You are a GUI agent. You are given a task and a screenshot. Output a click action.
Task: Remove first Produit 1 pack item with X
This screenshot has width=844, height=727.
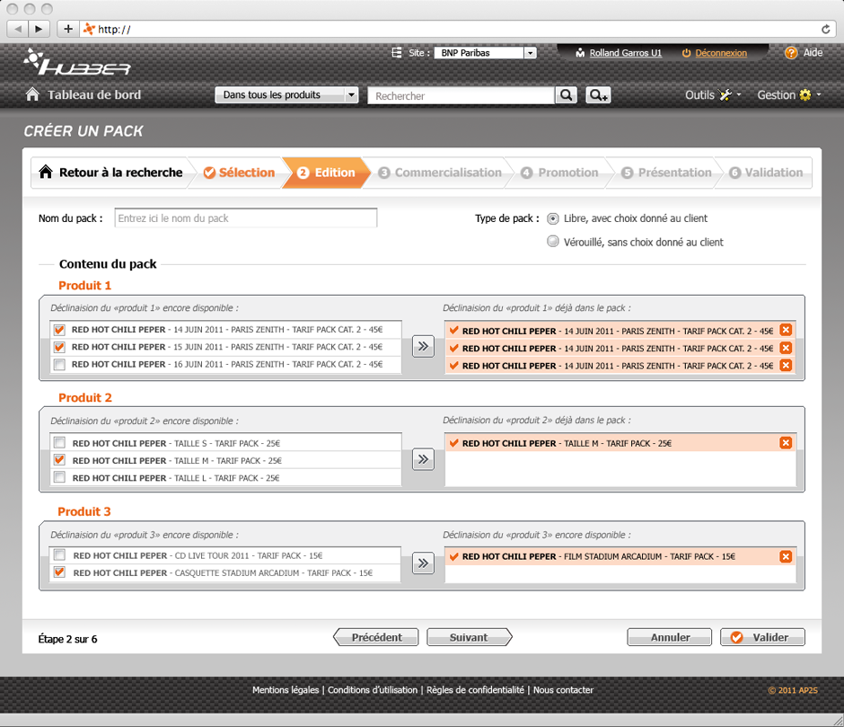coord(786,330)
